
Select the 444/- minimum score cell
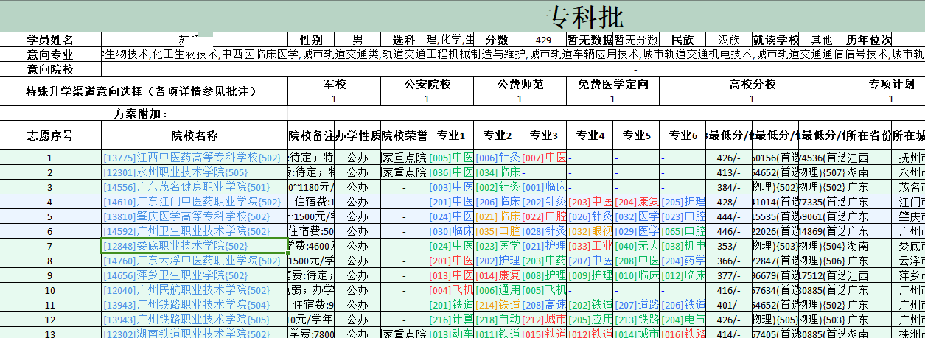pos(729,216)
